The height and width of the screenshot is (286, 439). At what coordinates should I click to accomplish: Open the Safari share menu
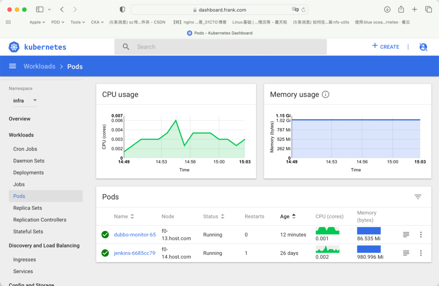(401, 9)
